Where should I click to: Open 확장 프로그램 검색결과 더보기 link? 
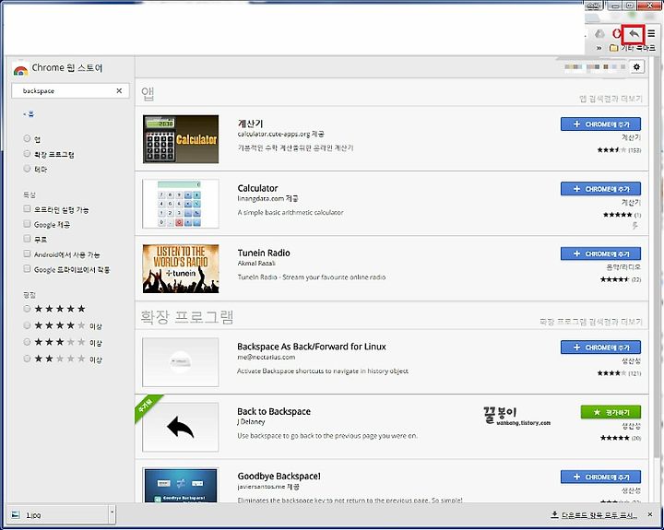(591, 322)
